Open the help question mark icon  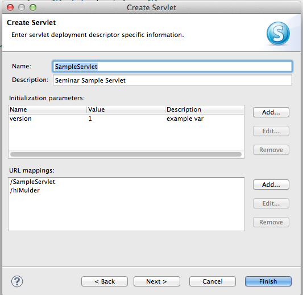click(17, 281)
